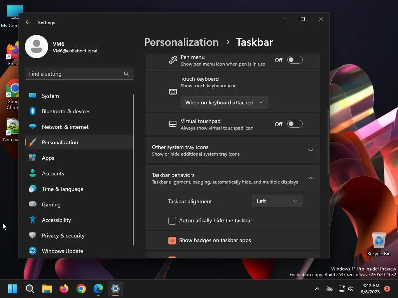Click the VM6@collabnet.local account name
Viewport: 398px width, 298px height.
point(75,51)
